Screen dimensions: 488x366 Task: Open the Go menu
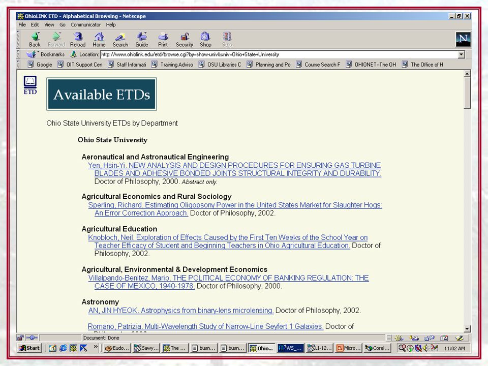63,24
